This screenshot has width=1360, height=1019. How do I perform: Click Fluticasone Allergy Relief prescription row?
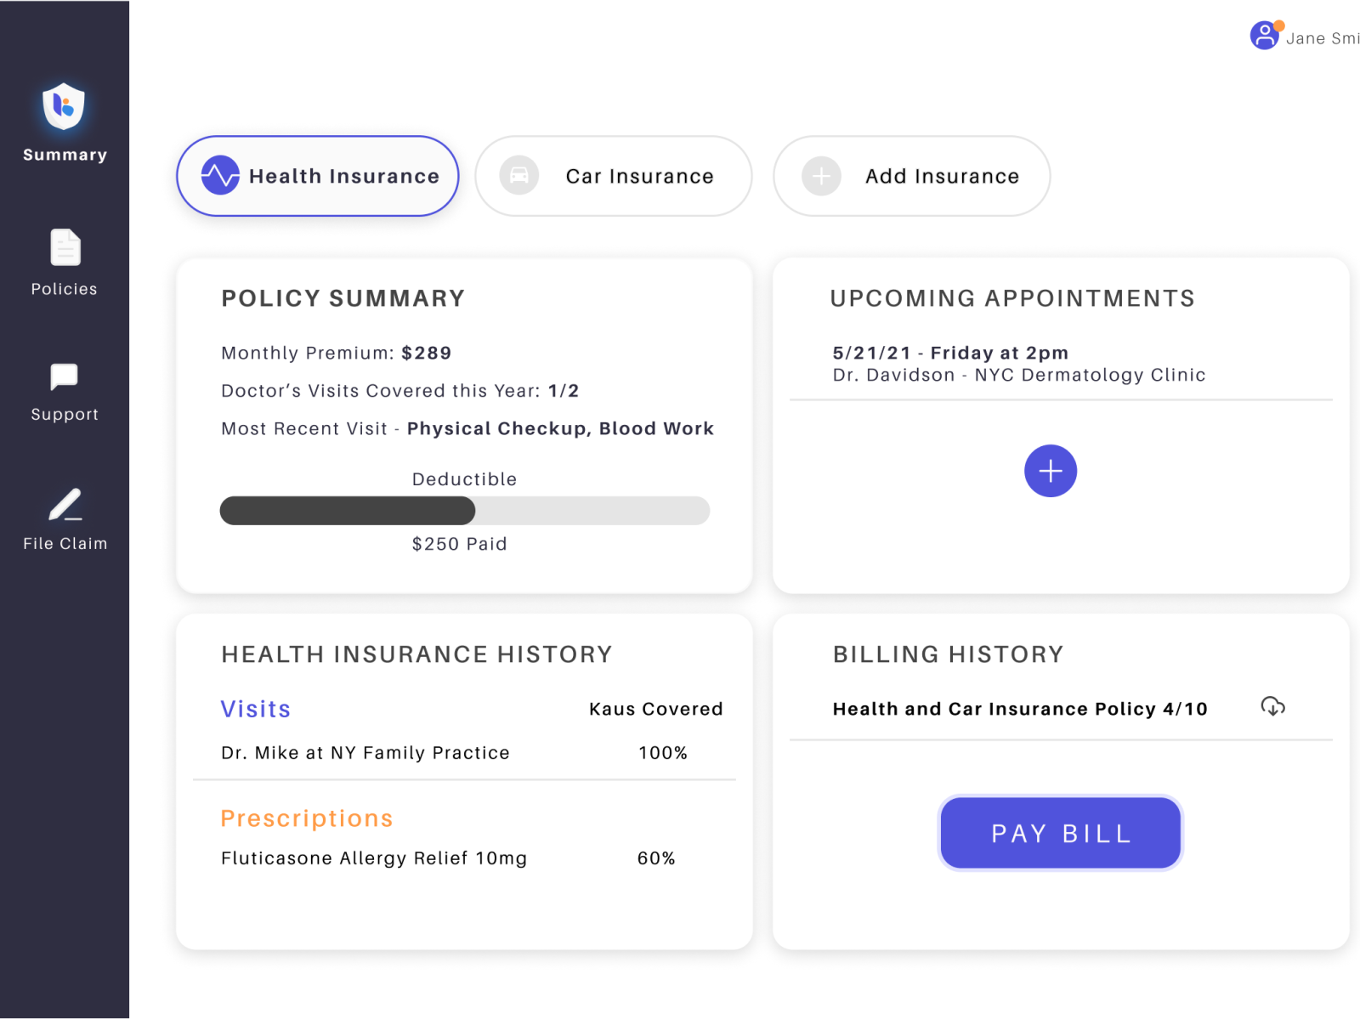(373, 858)
